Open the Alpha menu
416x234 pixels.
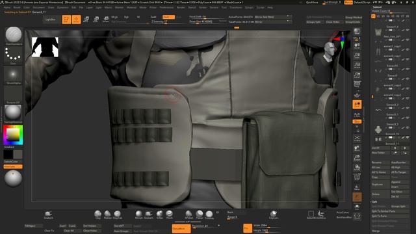(7, 7)
